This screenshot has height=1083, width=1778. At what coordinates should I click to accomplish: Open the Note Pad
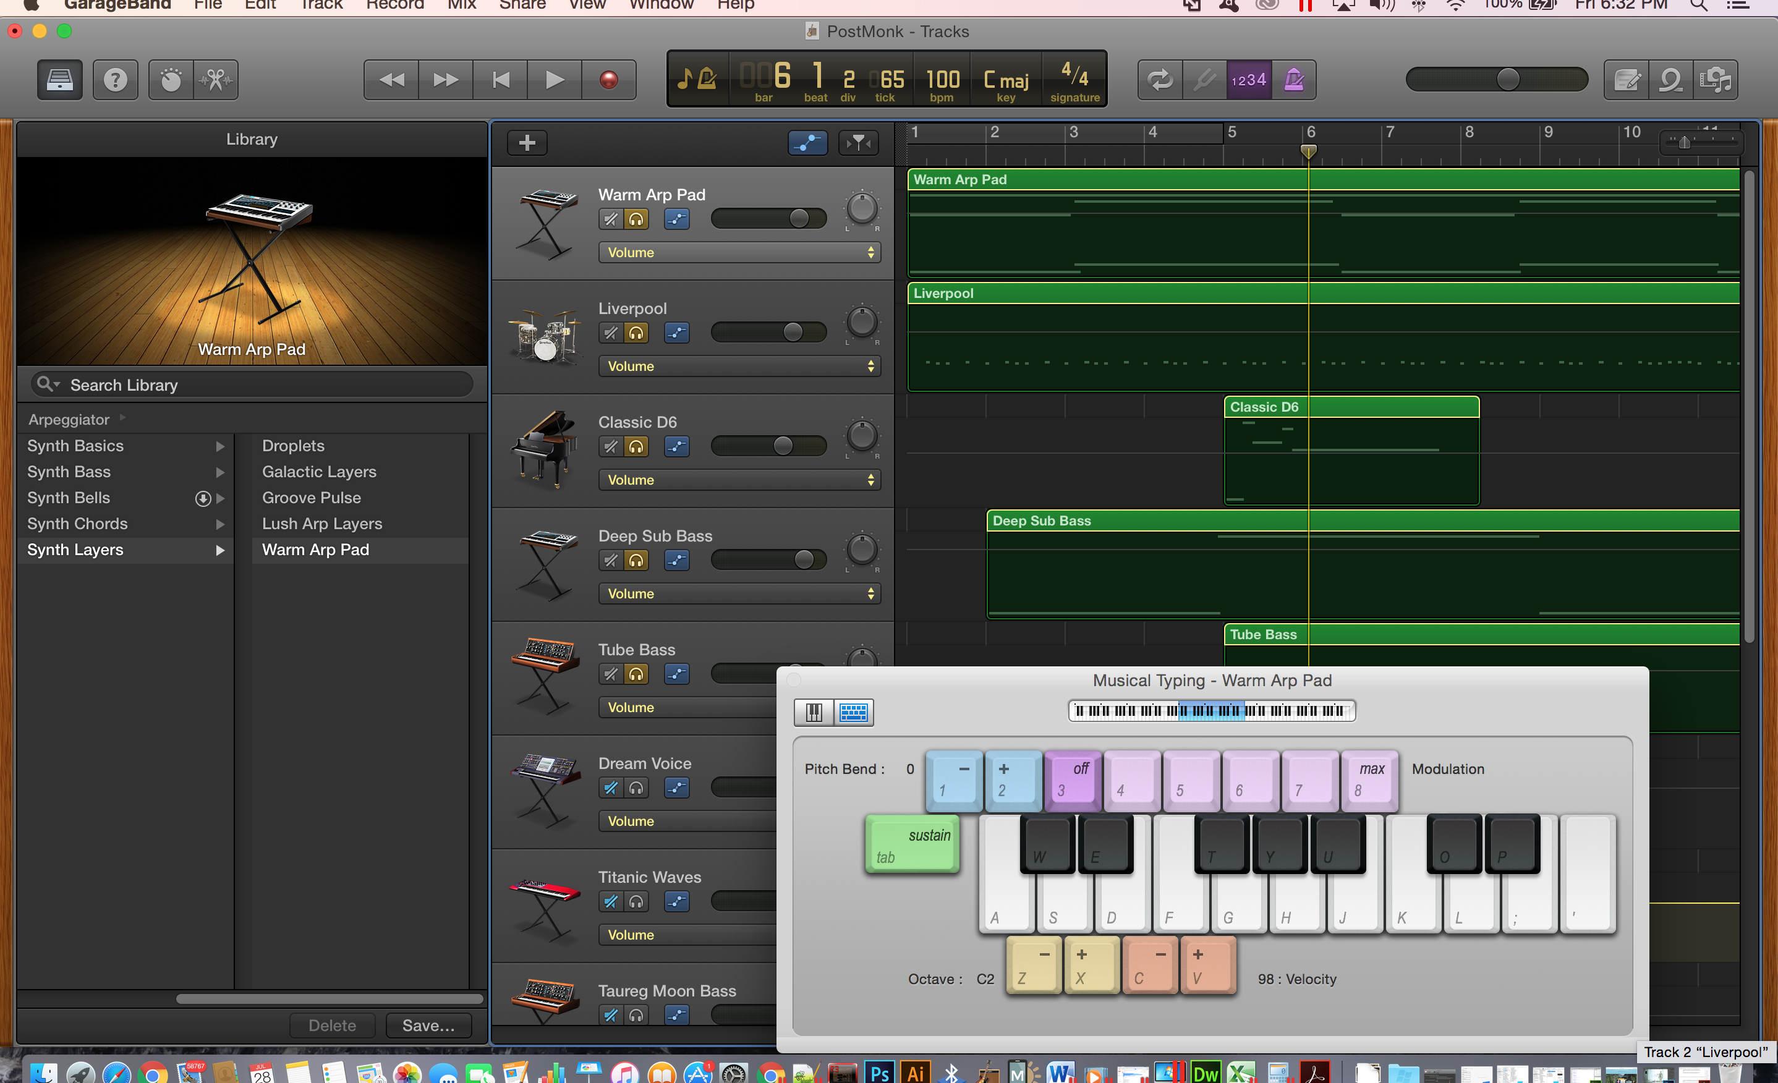click(x=1627, y=79)
